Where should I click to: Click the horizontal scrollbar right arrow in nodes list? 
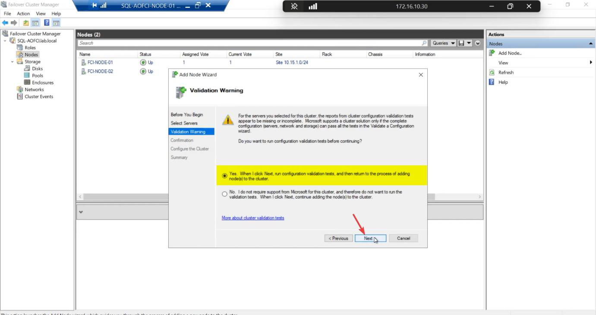(x=479, y=197)
